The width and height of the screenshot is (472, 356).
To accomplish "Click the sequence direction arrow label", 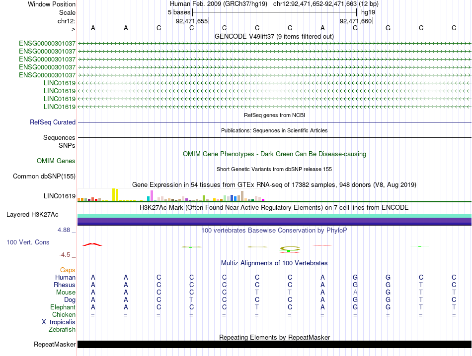I will point(71,29).
